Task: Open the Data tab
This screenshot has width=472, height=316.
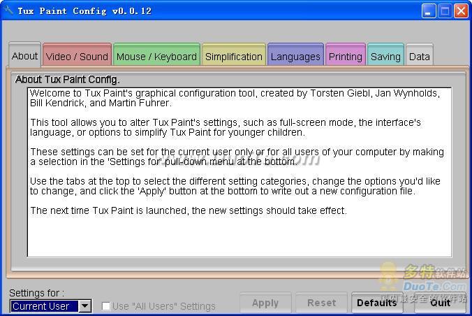Action: coord(420,55)
